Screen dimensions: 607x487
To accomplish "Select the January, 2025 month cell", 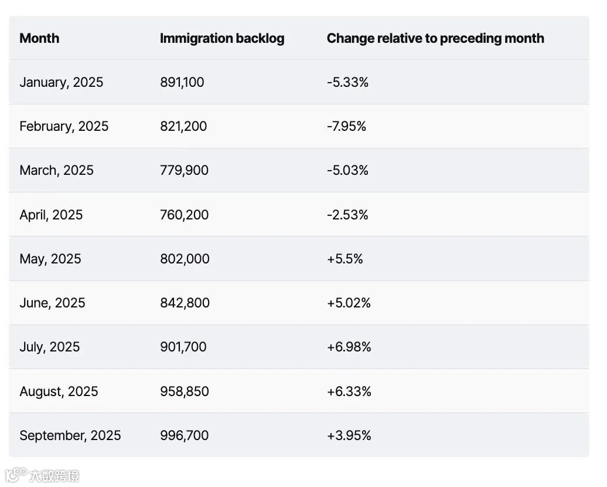I will point(61,82).
